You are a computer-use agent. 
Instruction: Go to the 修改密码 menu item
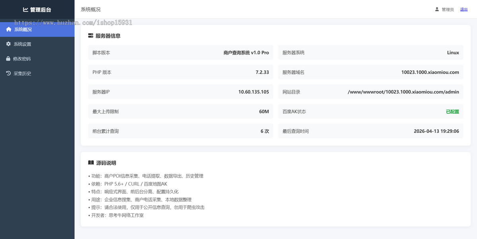pos(37,59)
